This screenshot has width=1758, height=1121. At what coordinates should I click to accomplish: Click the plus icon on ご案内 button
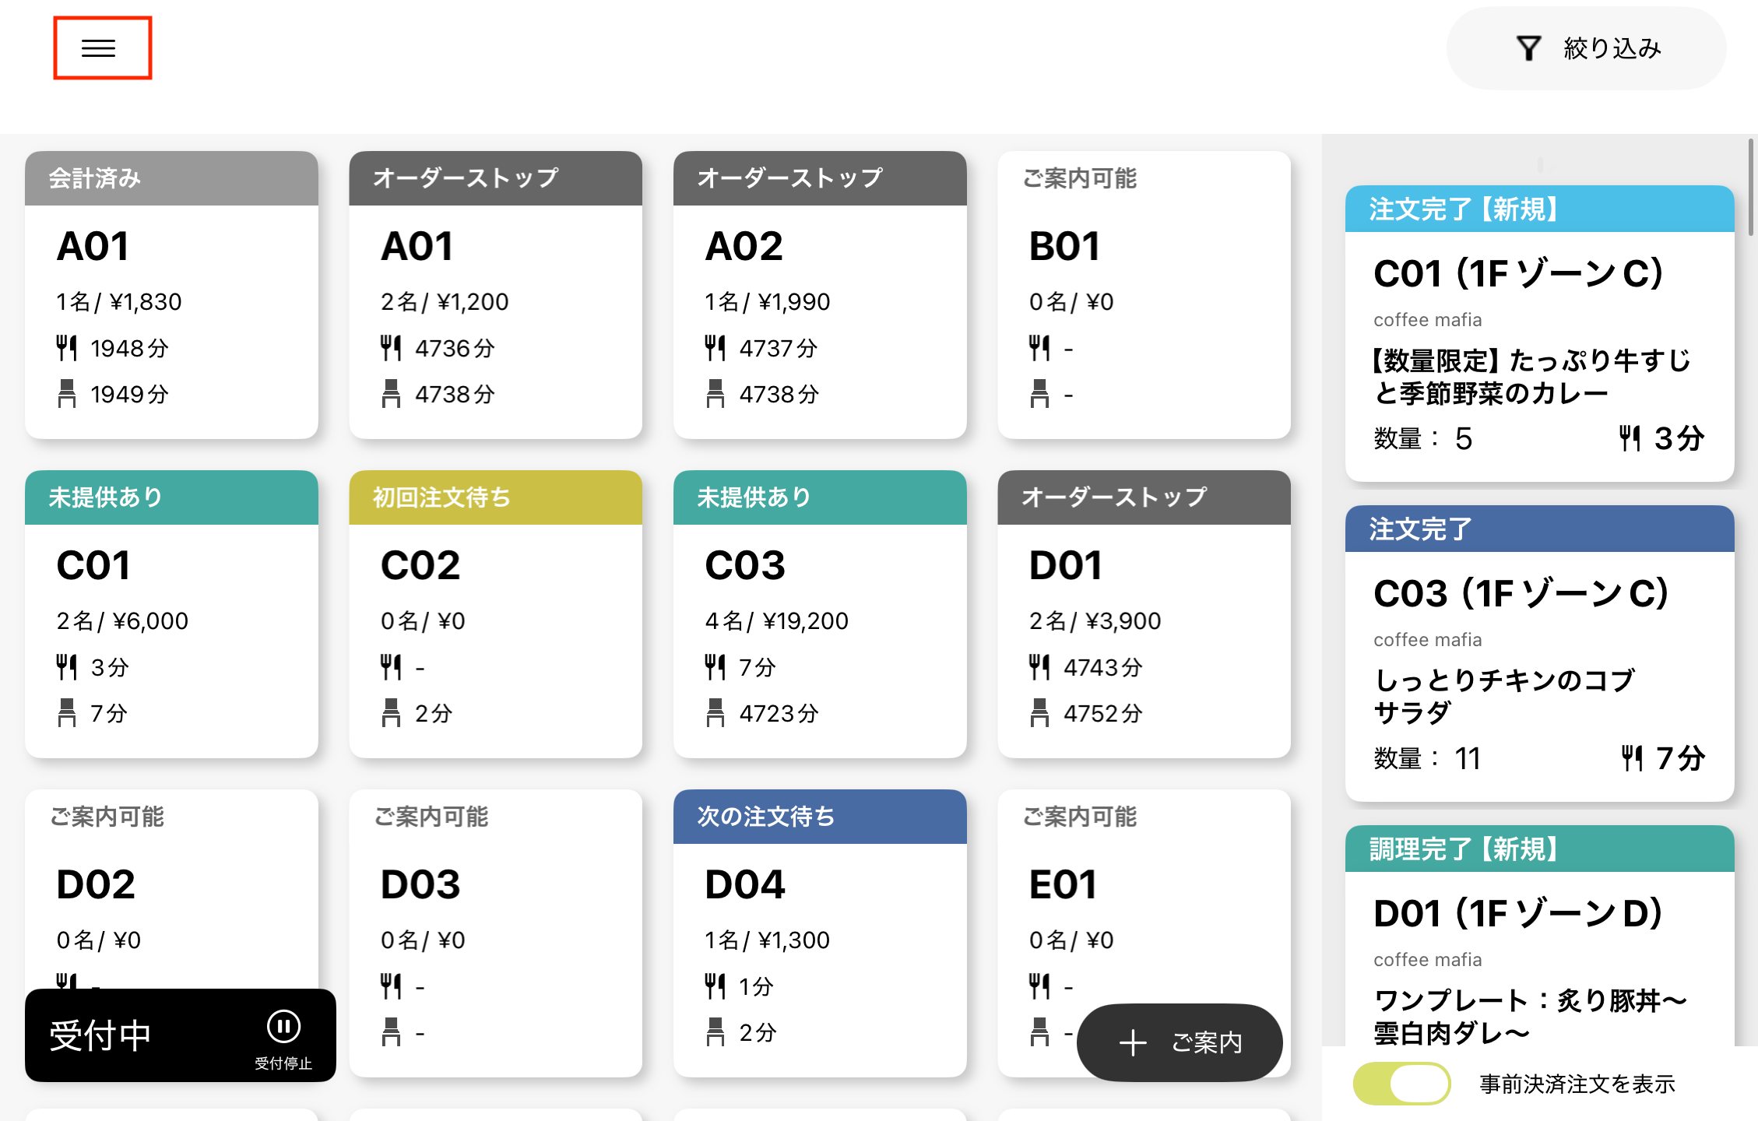[1133, 1042]
